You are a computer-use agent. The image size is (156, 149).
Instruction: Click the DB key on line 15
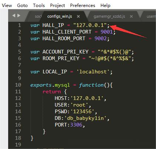(x=58, y=118)
